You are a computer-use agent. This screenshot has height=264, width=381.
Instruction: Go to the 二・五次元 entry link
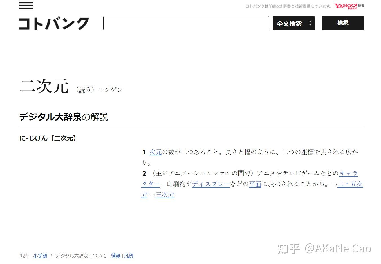(x=350, y=184)
